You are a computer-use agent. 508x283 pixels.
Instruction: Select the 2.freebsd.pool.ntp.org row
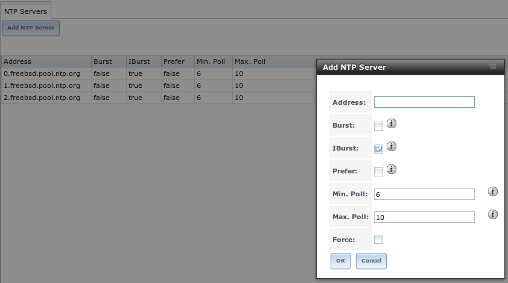[x=159, y=98]
